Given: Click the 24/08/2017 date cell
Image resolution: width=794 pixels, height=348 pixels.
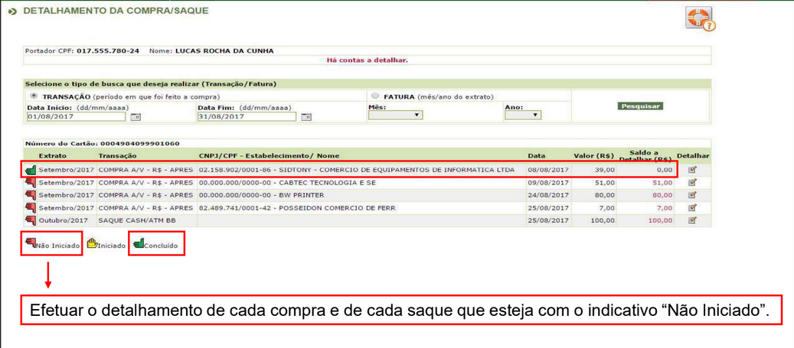Looking at the screenshot, I should click(548, 195).
